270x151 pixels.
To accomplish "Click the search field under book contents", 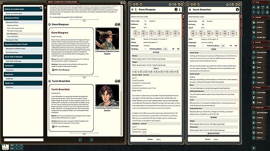I will click(x=24, y=140).
